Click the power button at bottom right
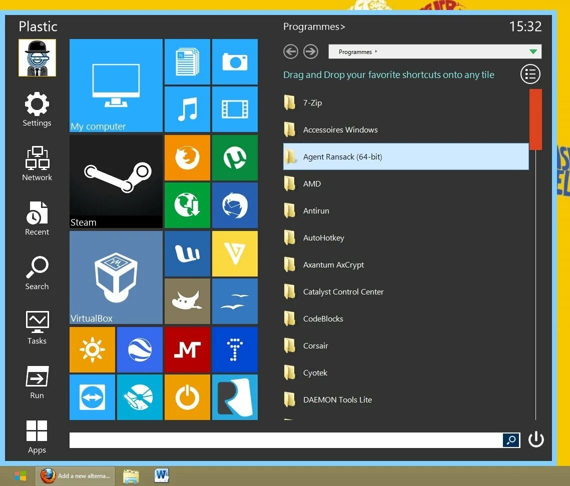The image size is (570, 486). (x=536, y=439)
